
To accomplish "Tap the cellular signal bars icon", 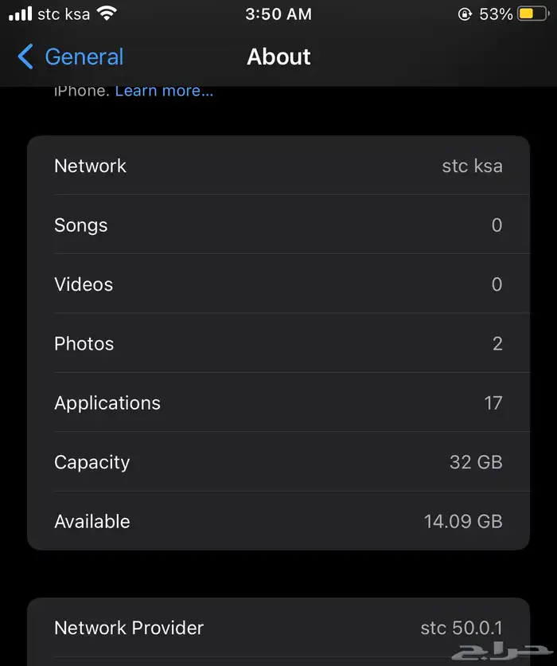I will 20,14.
